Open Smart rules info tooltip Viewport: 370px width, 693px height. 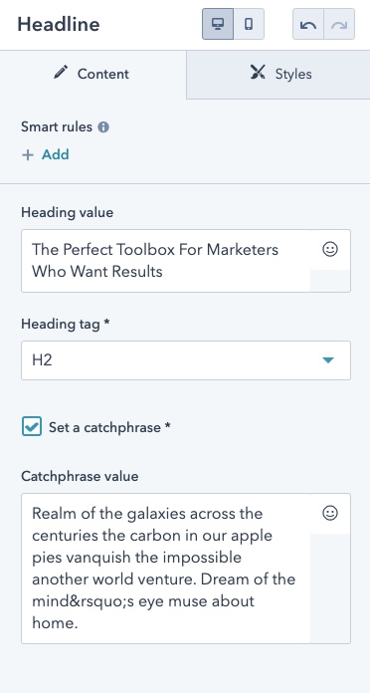coord(103,127)
